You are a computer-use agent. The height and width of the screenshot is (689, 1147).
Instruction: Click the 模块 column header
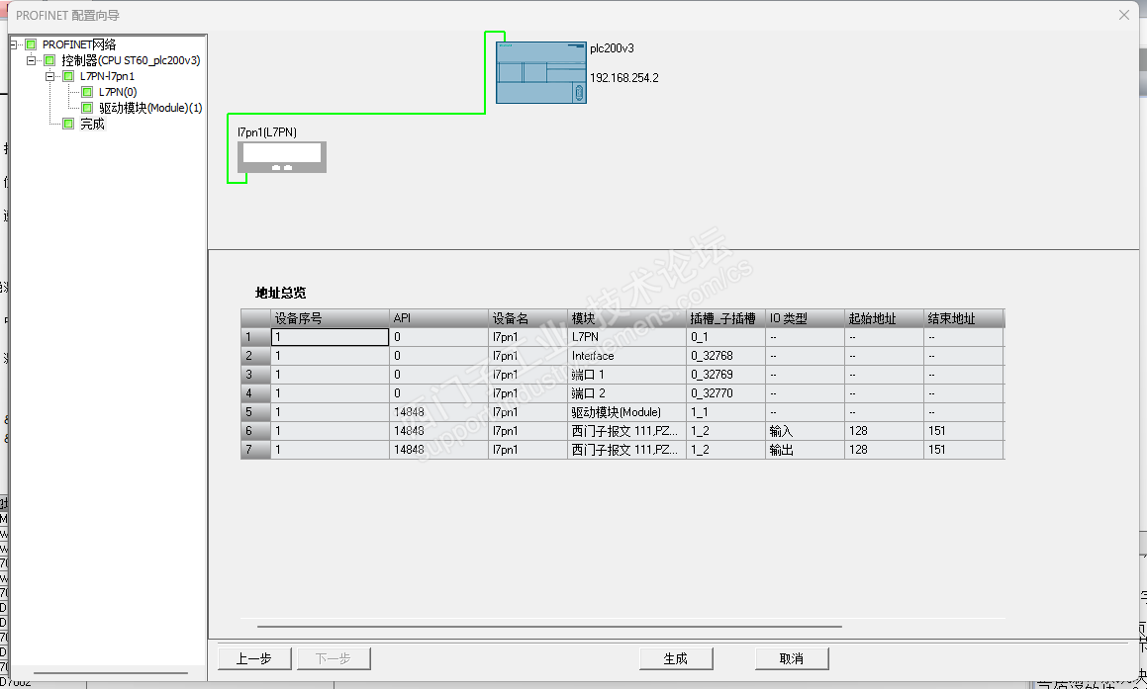click(x=626, y=318)
